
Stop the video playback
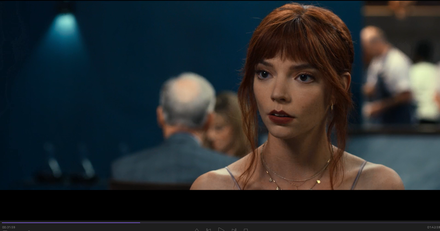tap(246, 230)
